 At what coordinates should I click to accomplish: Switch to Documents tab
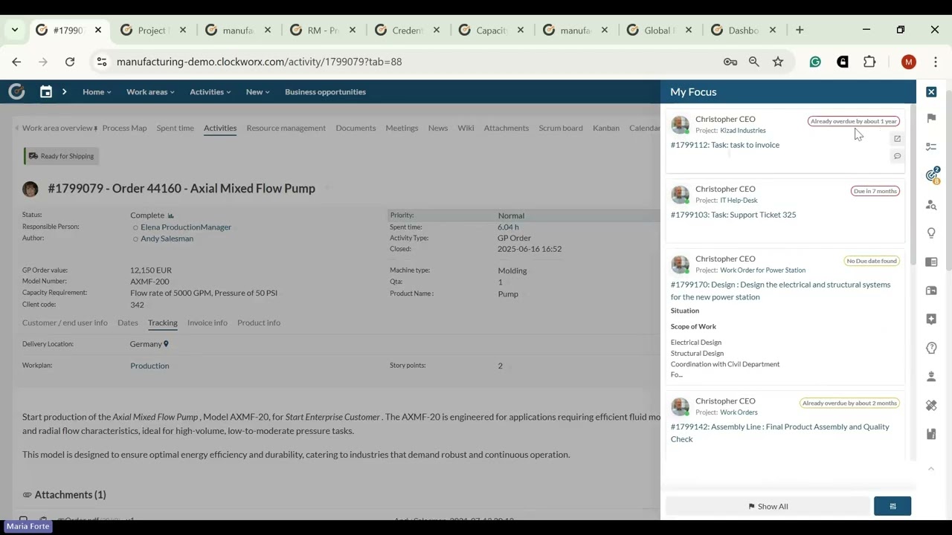point(356,128)
